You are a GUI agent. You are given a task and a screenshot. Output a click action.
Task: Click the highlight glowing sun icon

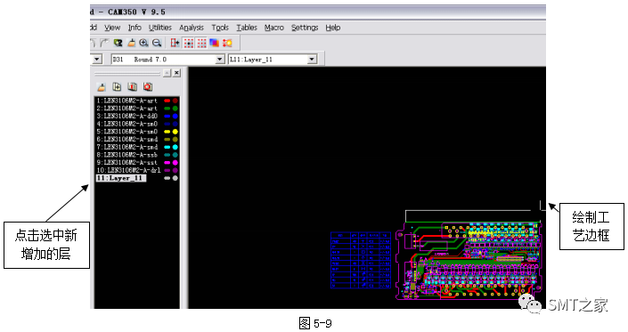pyautogui.click(x=227, y=43)
